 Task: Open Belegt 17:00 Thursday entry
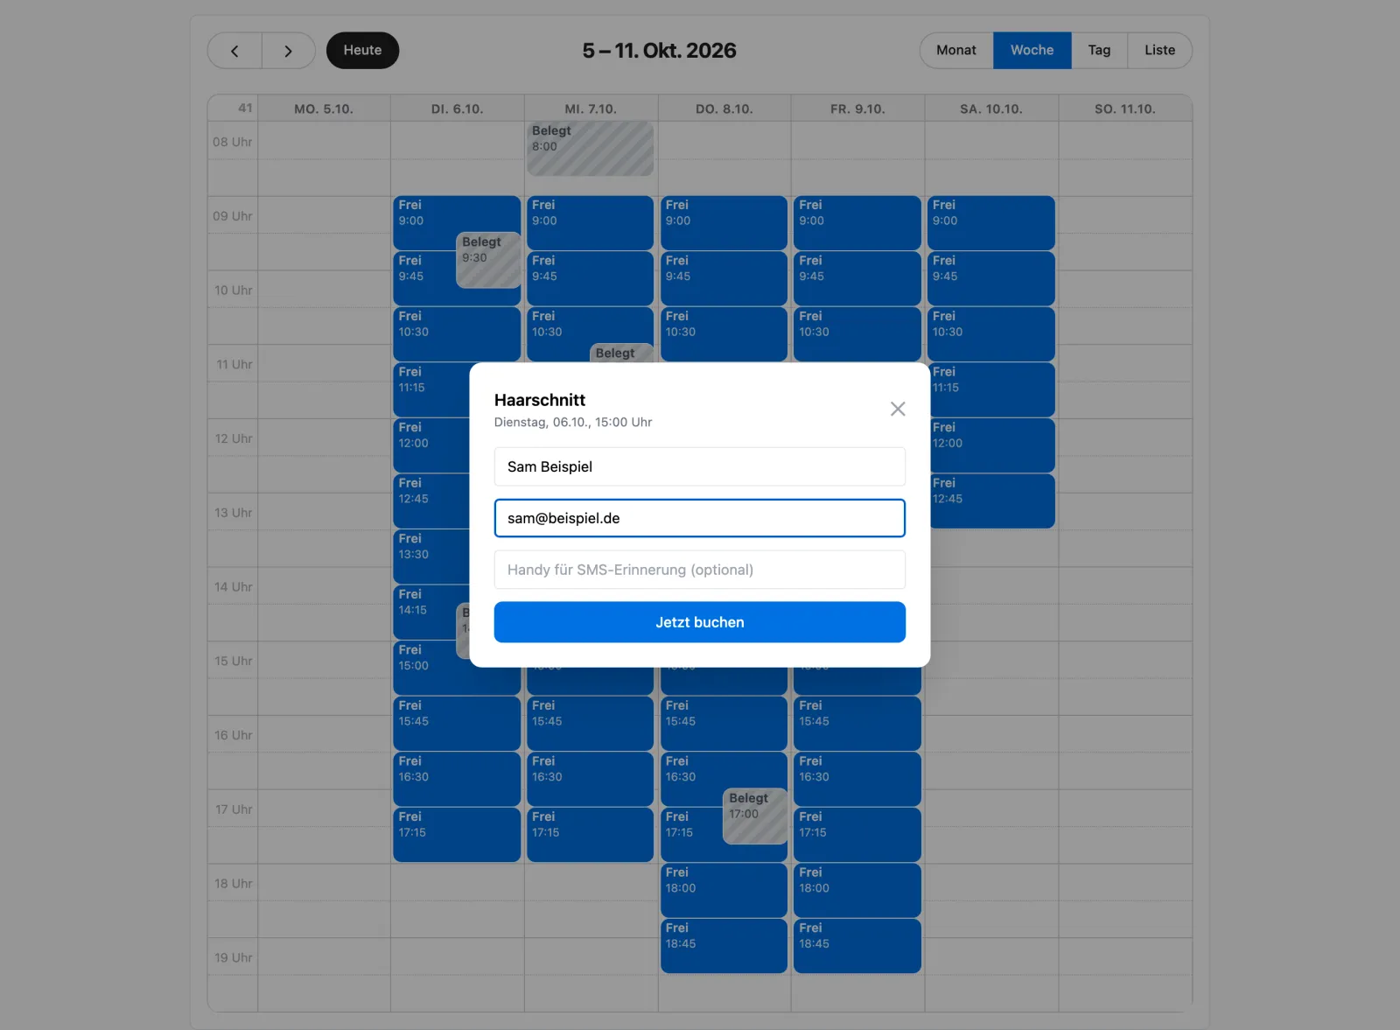755,816
